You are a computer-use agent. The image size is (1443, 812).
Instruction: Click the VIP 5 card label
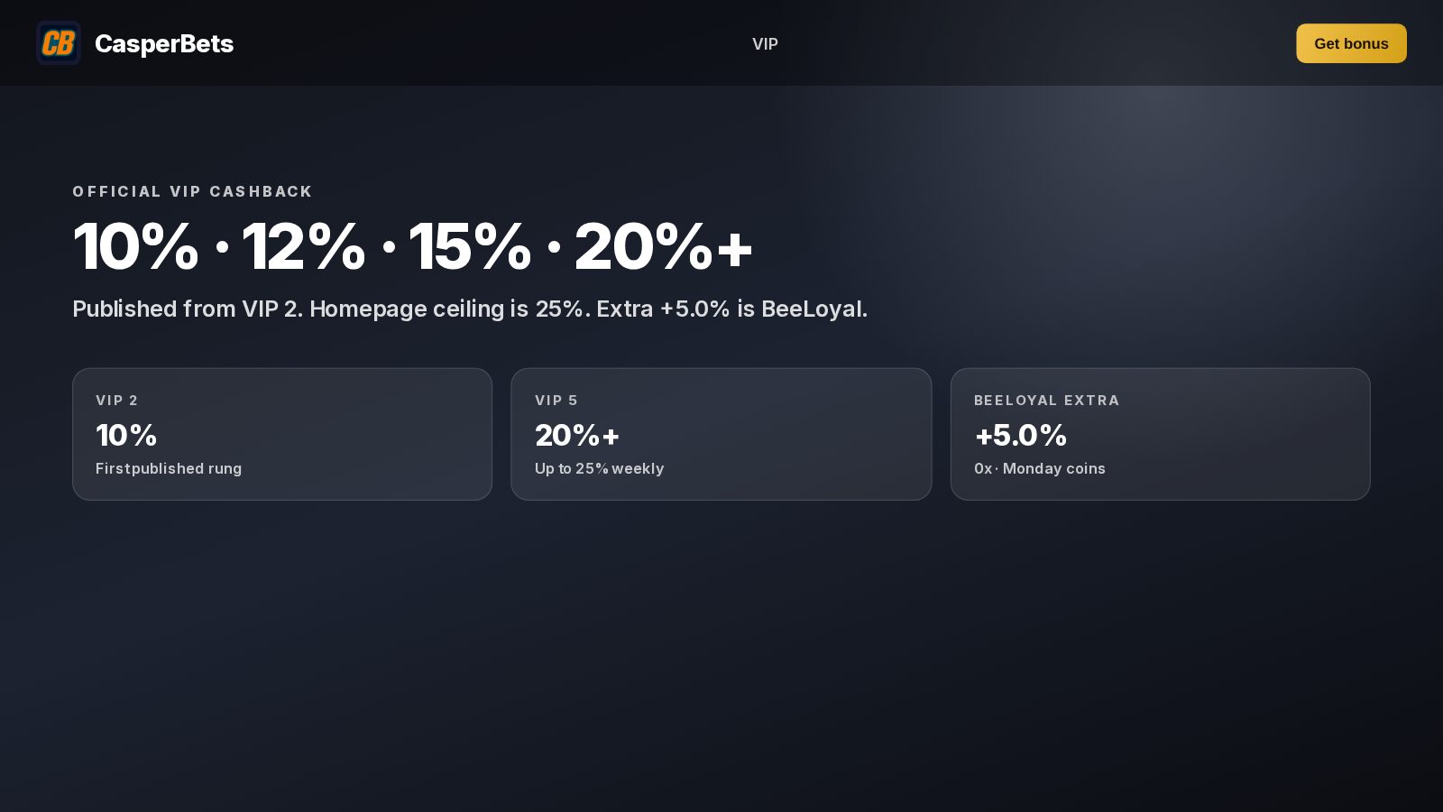[x=556, y=400]
